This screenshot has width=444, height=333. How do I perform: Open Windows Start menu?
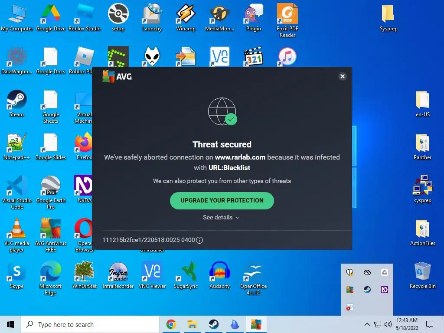tap(10, 324)
